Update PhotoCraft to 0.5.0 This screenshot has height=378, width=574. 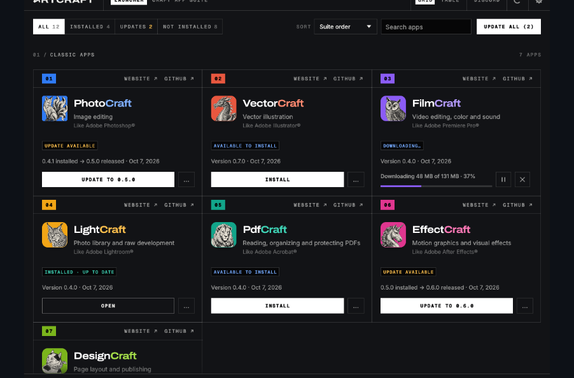pyautogui.click(x=108, y=179)
